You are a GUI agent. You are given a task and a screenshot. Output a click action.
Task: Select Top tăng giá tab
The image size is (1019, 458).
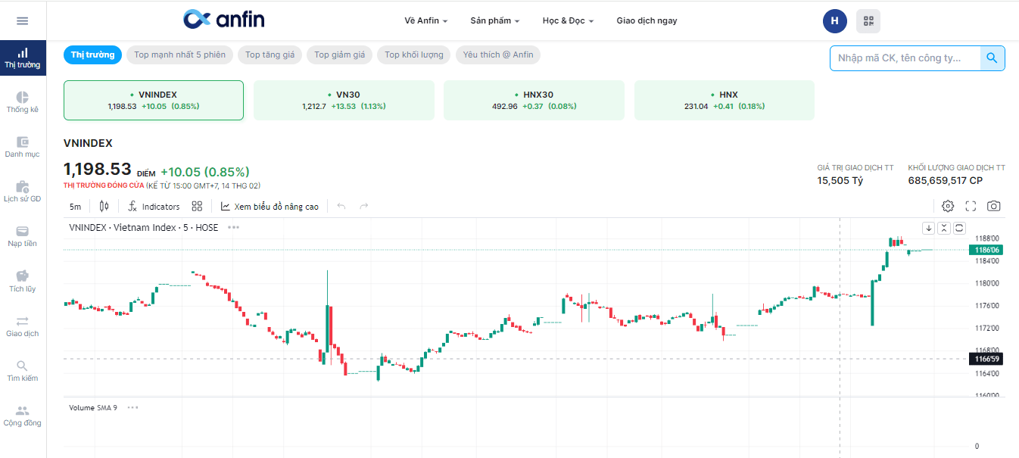[x=270, y=55]
